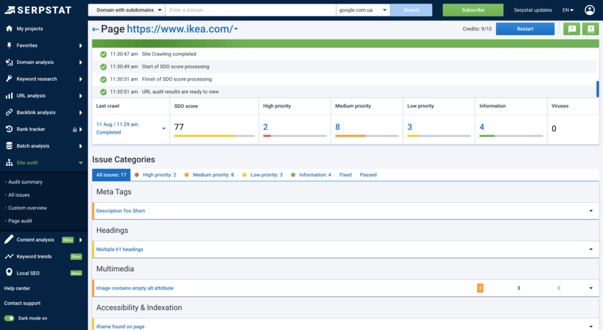Select the Low priority: 3 tab
Image resolution: width=603 pixels, height=330 pixels.
(x=262, y=175)
